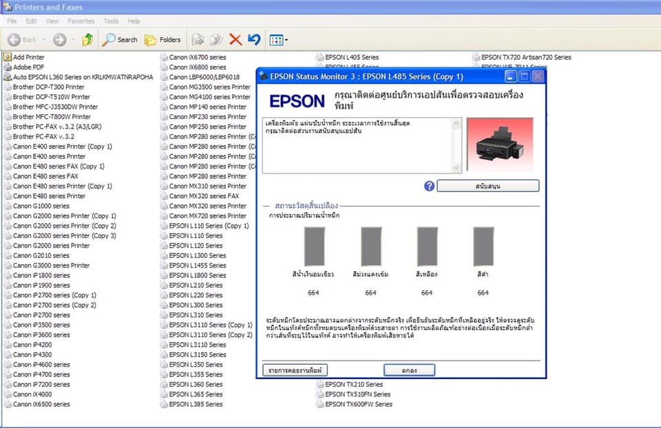Click the Forward navigation arrow icon
661x428 pixels.
click(59, 40)
